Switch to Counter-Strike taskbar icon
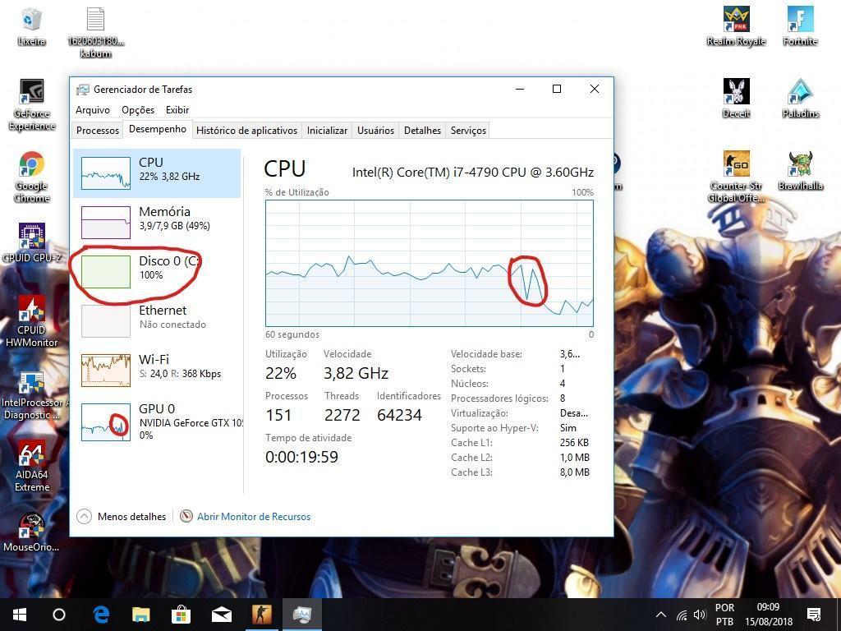 pos(262,615)
